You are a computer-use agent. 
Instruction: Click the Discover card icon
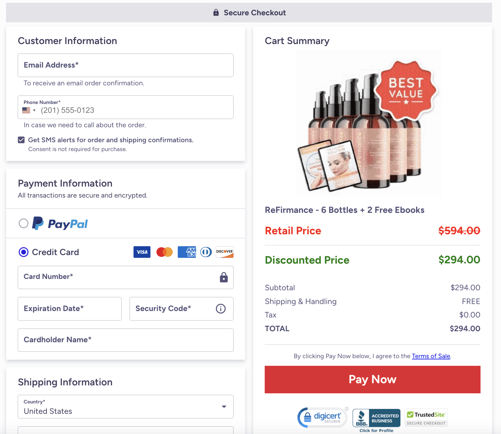[x=224, y=252]
